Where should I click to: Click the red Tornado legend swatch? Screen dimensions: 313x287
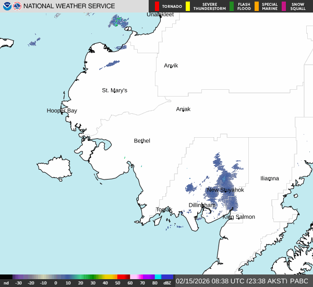(x=156, y=6)
